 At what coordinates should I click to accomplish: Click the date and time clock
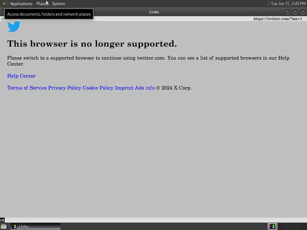pyautogui.click(x=288, y=4)
